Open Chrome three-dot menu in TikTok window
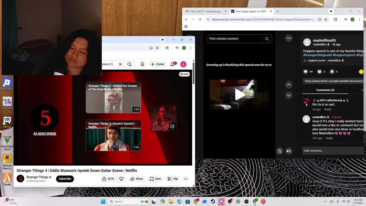This screenshot has width=366, height=206. pyautogui.click(x=359, y=19)
